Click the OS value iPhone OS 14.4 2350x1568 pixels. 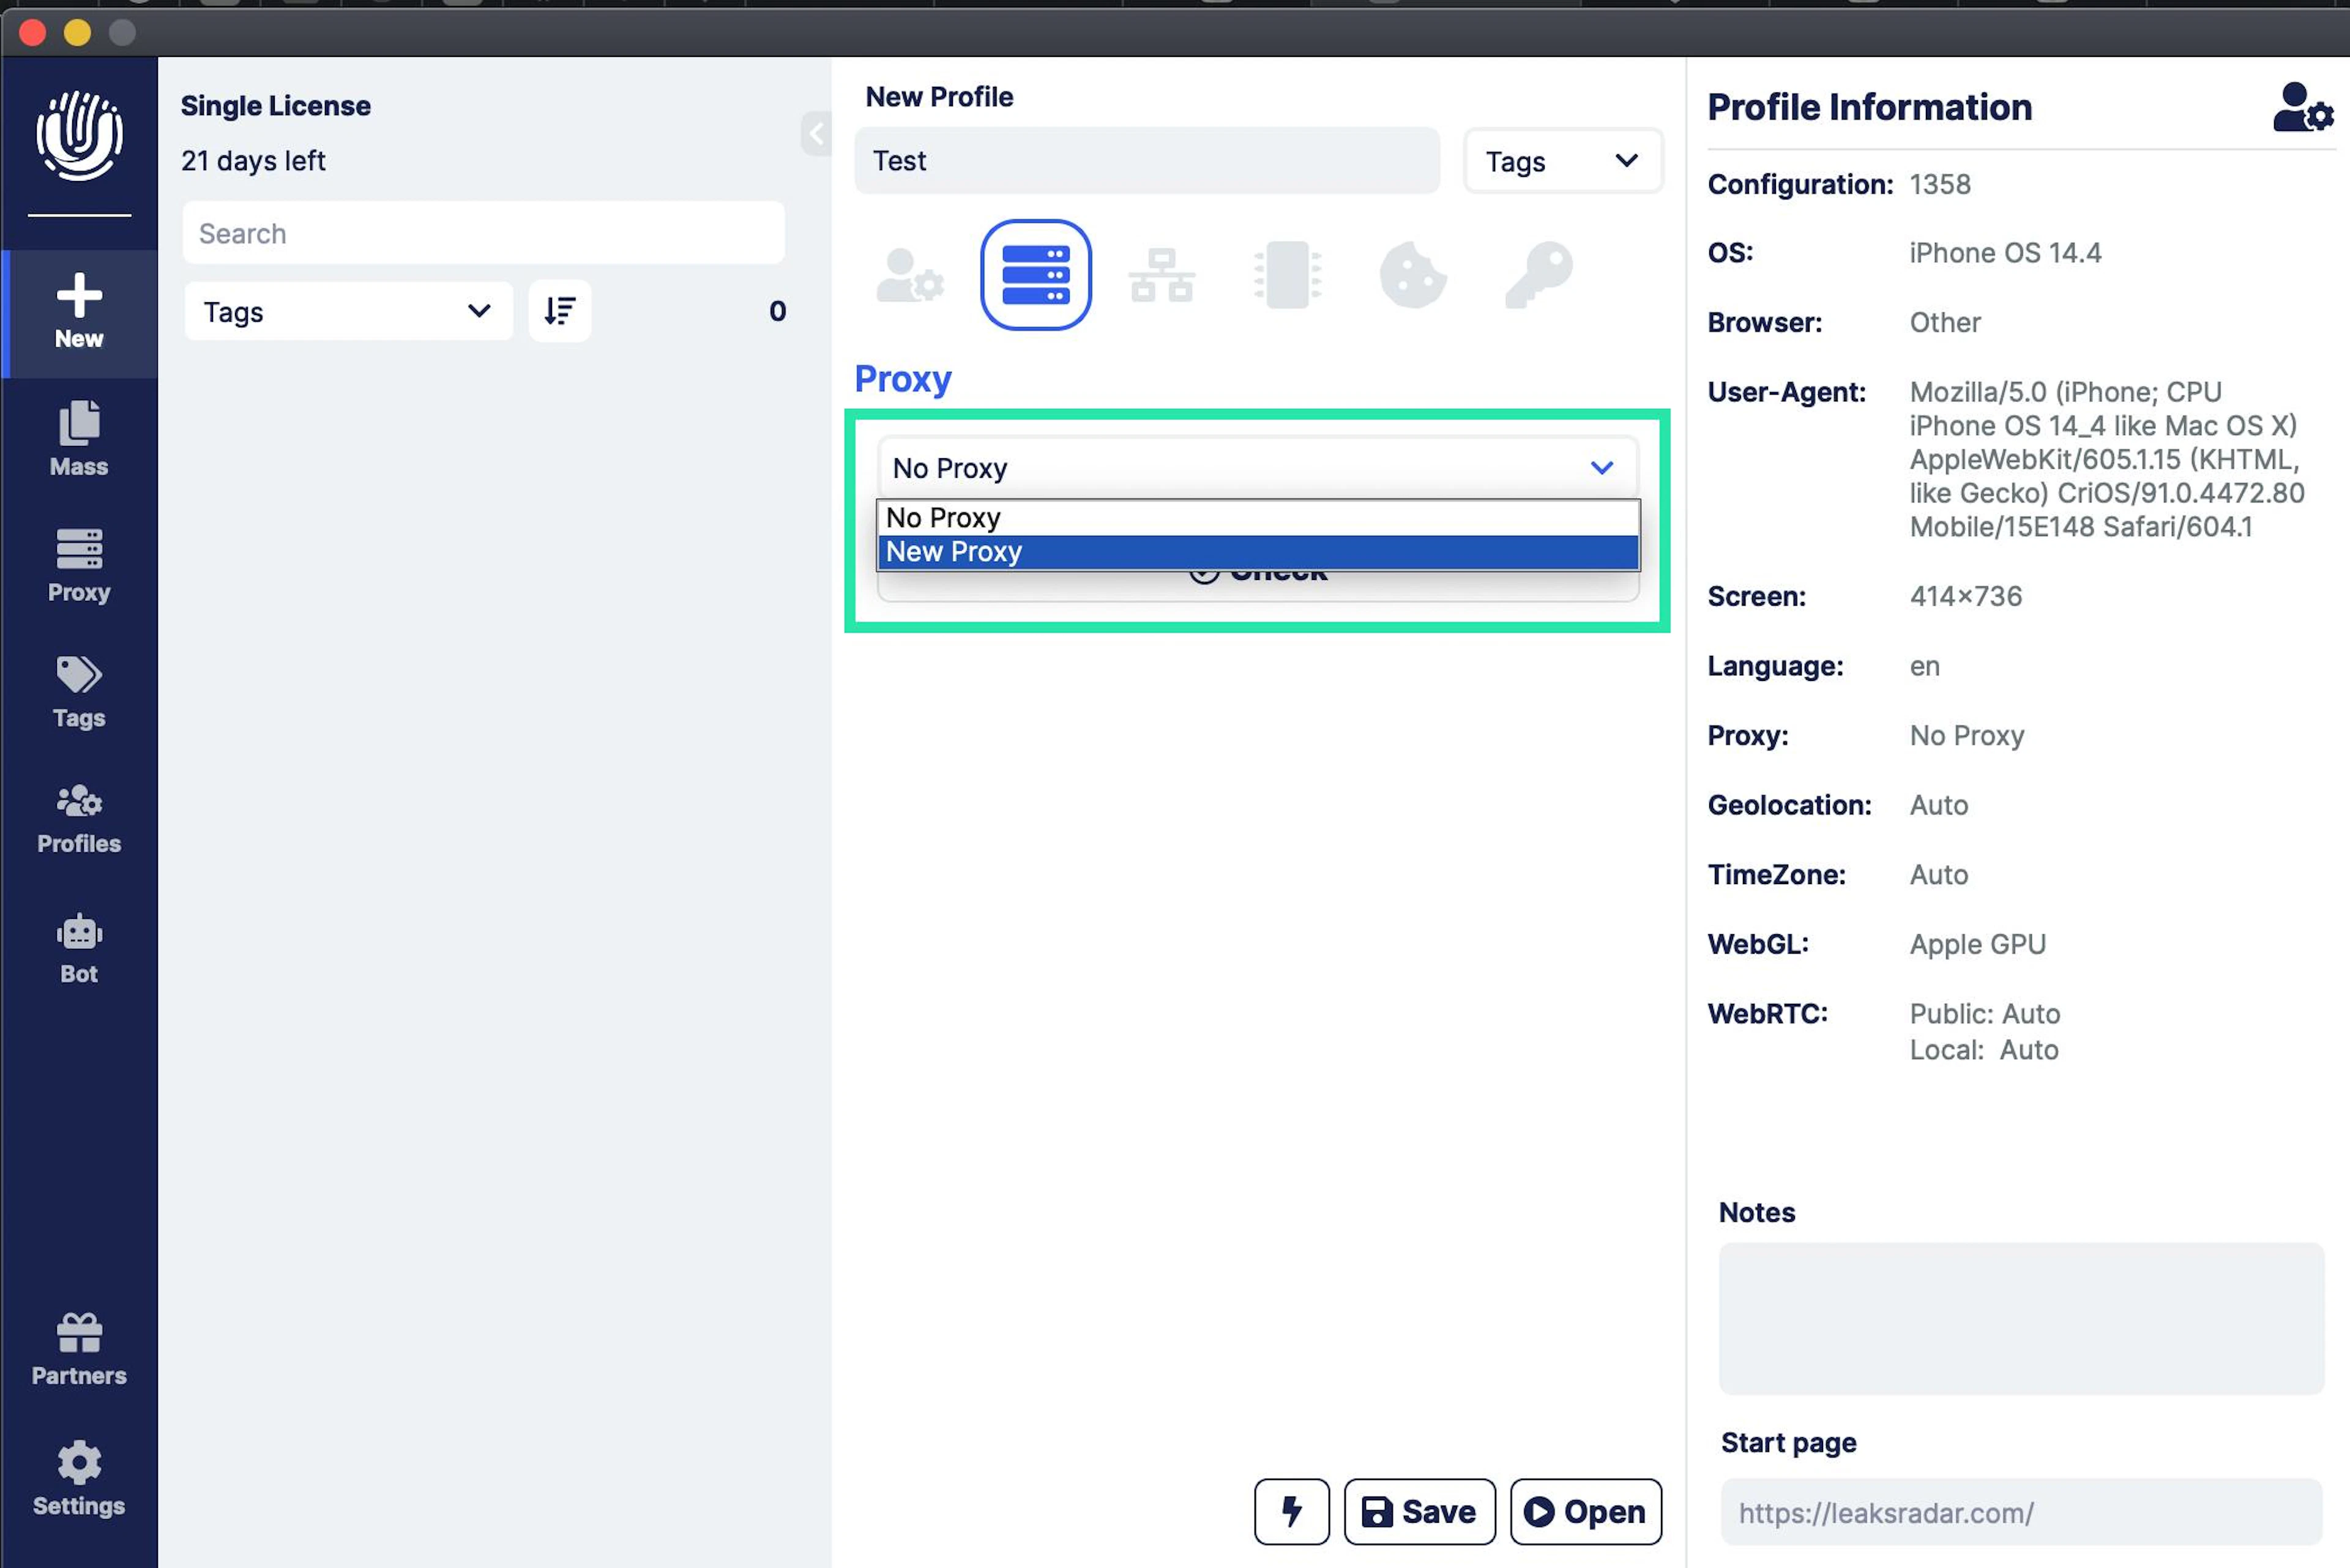pyautogui.click(x=2005, y=253)
